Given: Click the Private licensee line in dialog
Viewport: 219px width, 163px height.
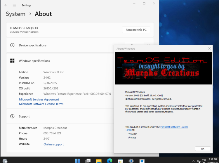Looking at the screenshot, I should (x=132, y=138).
